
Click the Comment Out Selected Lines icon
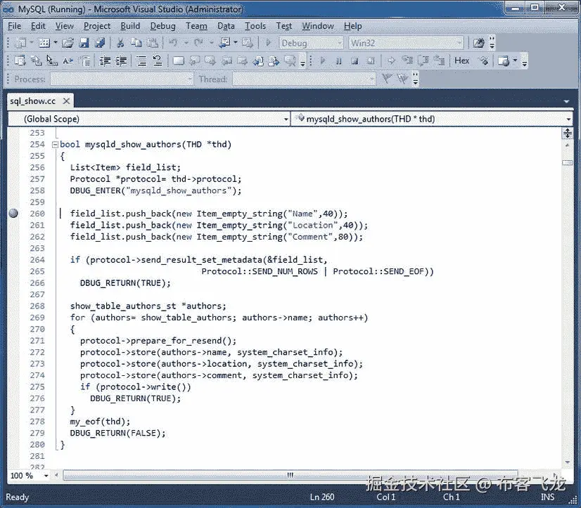pyautogui.click(x=141, y=60)
